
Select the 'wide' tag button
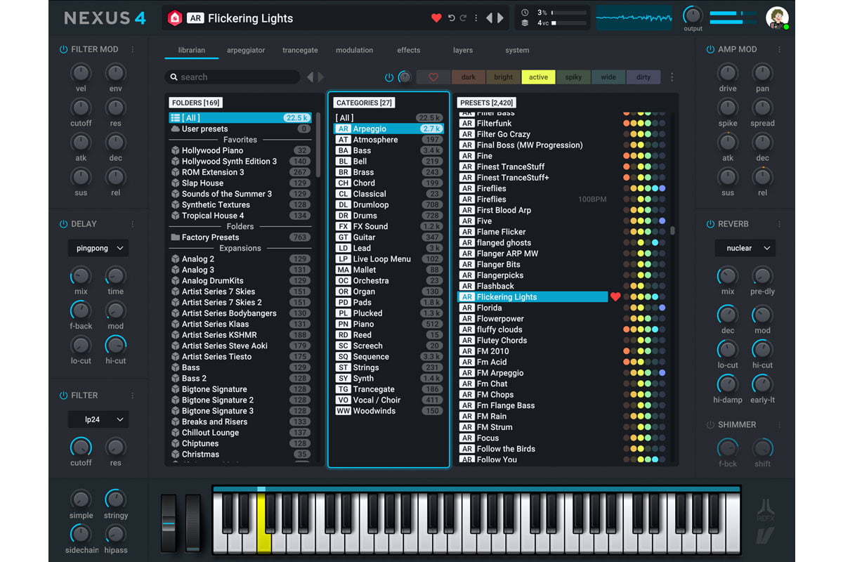(608, 77)
